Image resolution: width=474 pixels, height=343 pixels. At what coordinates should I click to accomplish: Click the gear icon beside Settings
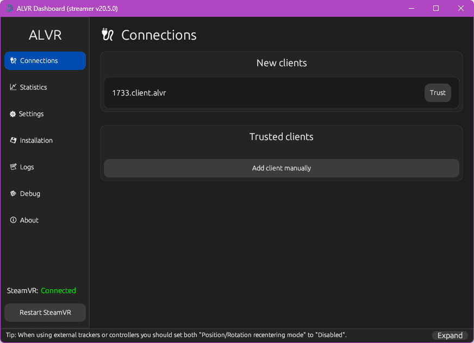click(13, 114)
